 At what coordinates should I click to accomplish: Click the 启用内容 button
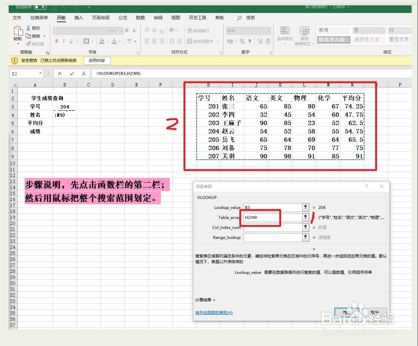(97, 61)
